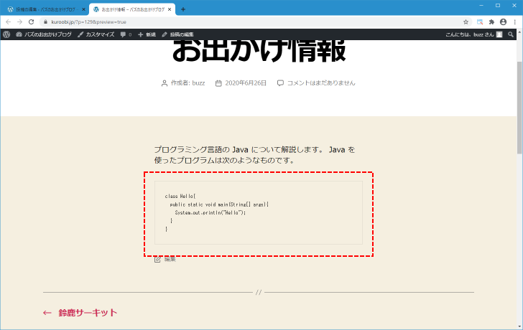Go back with the browser back arrow

point(9,22)
